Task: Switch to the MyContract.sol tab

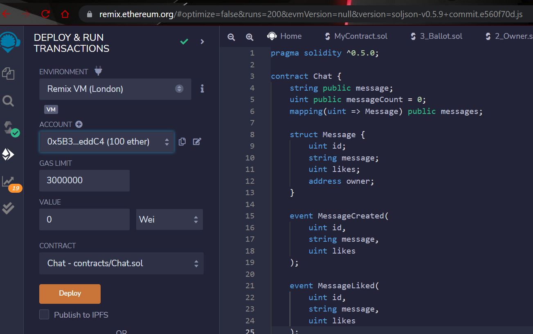Action: 355,36
